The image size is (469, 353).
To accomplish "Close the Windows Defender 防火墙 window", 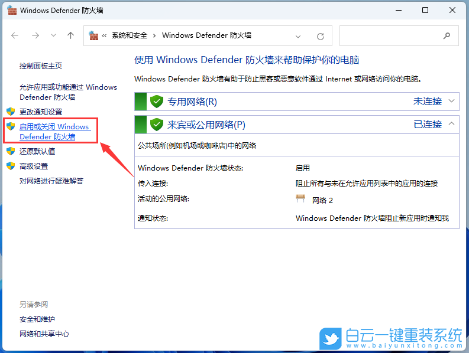I will coord(452,10).
